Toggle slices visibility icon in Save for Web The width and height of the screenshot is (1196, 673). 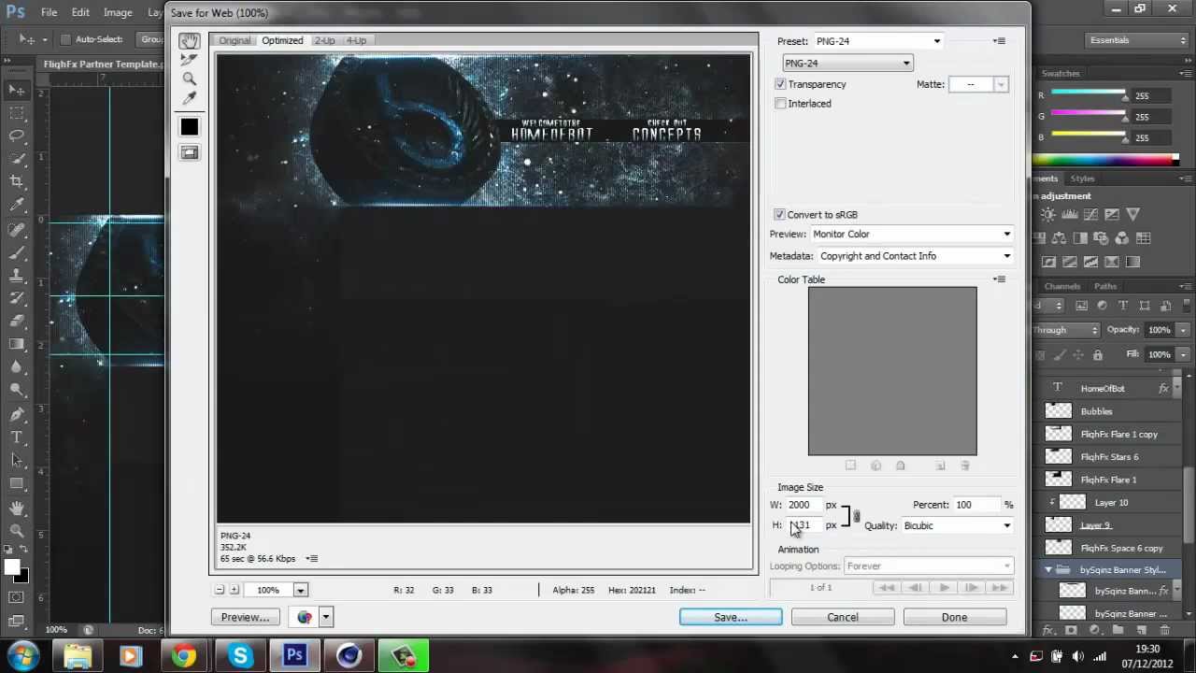190,152
